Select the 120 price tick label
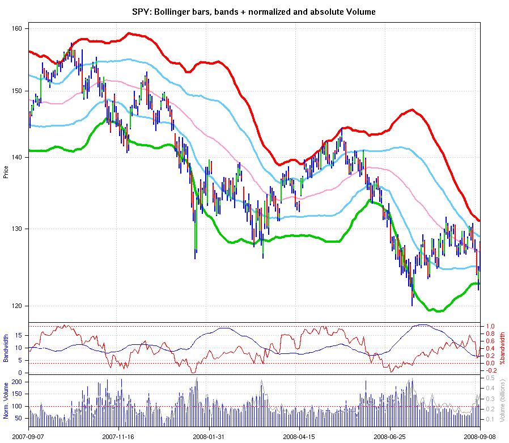 coord(16,306)
